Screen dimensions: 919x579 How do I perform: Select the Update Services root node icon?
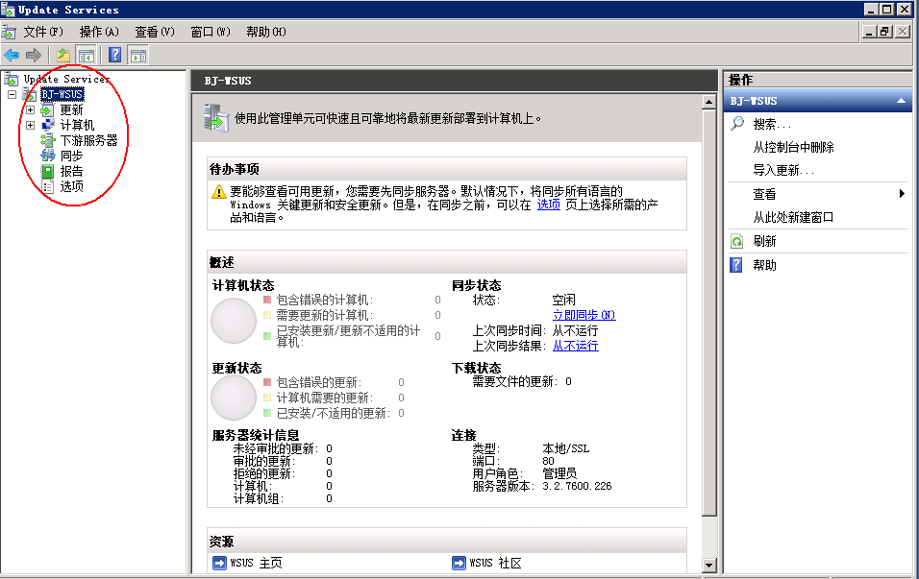pos(12,79)
